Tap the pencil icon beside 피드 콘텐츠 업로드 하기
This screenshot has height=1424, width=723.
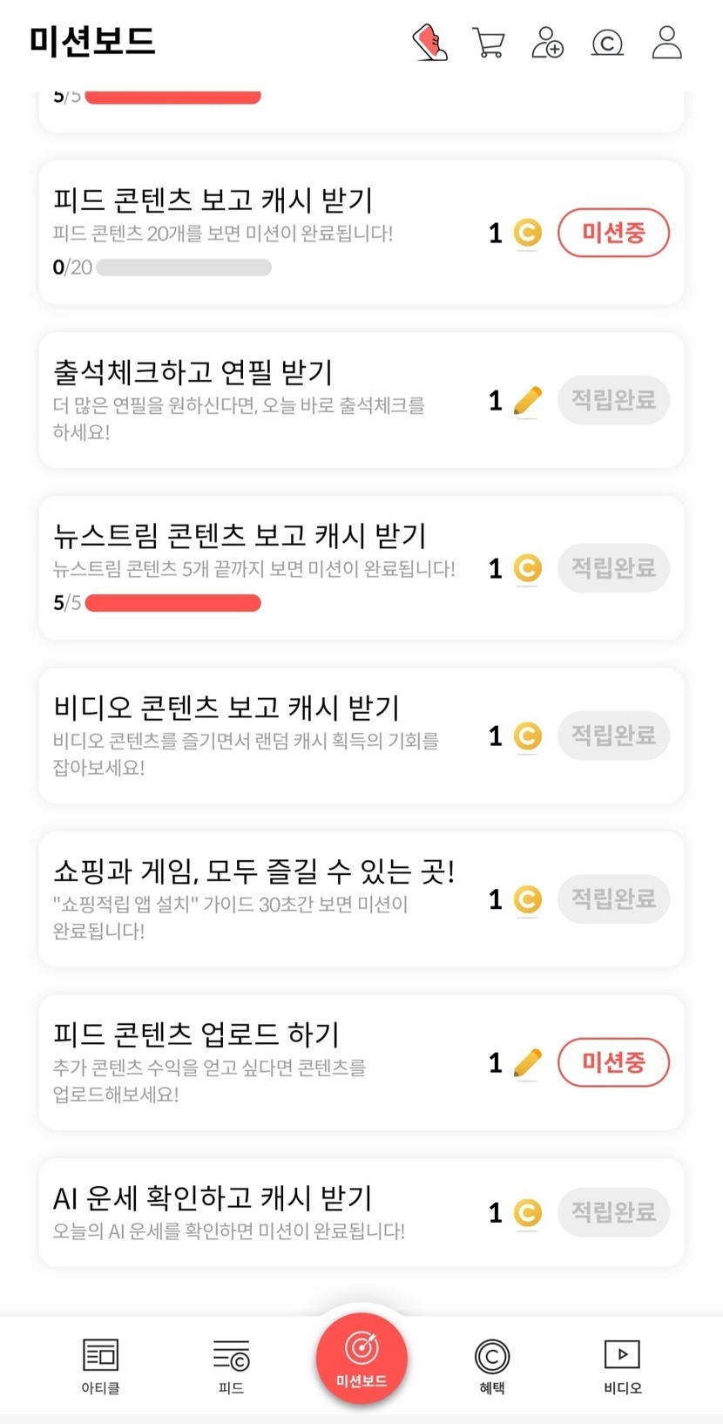coord(527,1063)
